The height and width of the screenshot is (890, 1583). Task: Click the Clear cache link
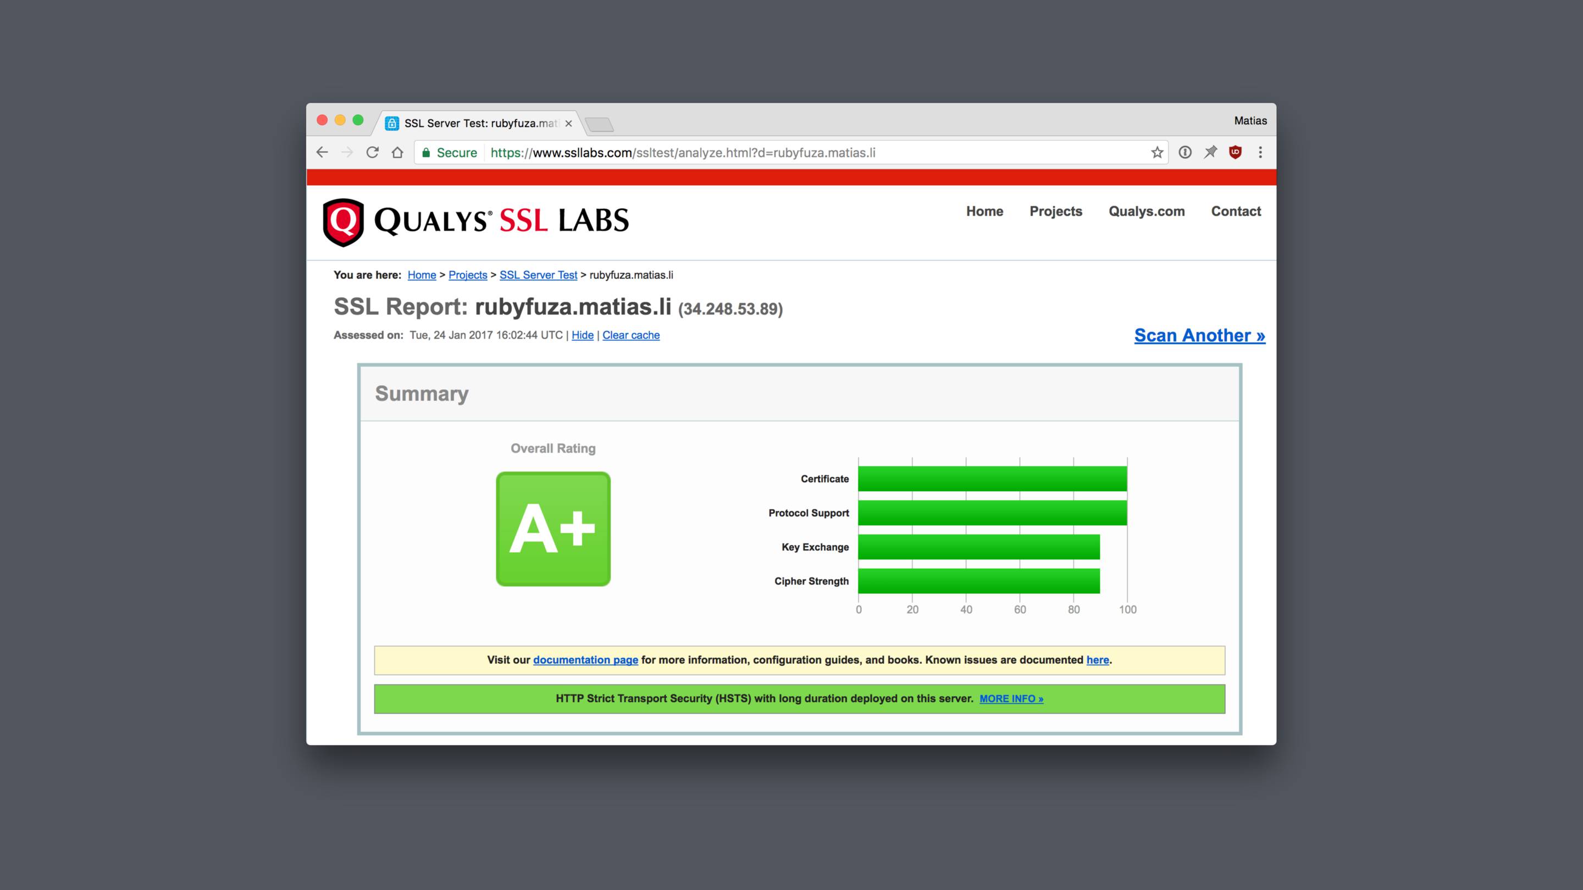coord(630,335)
